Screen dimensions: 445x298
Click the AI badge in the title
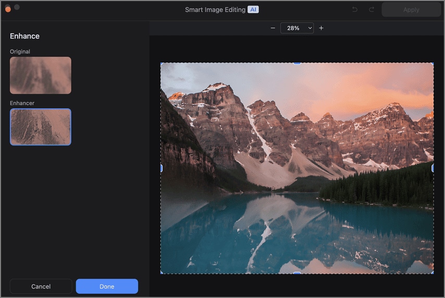tap(253, 10)
